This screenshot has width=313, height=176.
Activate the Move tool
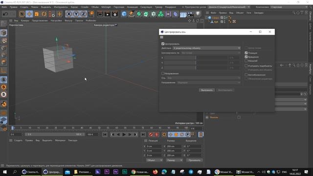(29, 14)
